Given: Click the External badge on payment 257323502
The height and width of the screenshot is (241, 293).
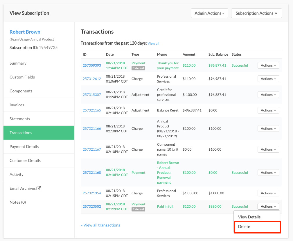Looking at the screenshot, I should (138, 209).
